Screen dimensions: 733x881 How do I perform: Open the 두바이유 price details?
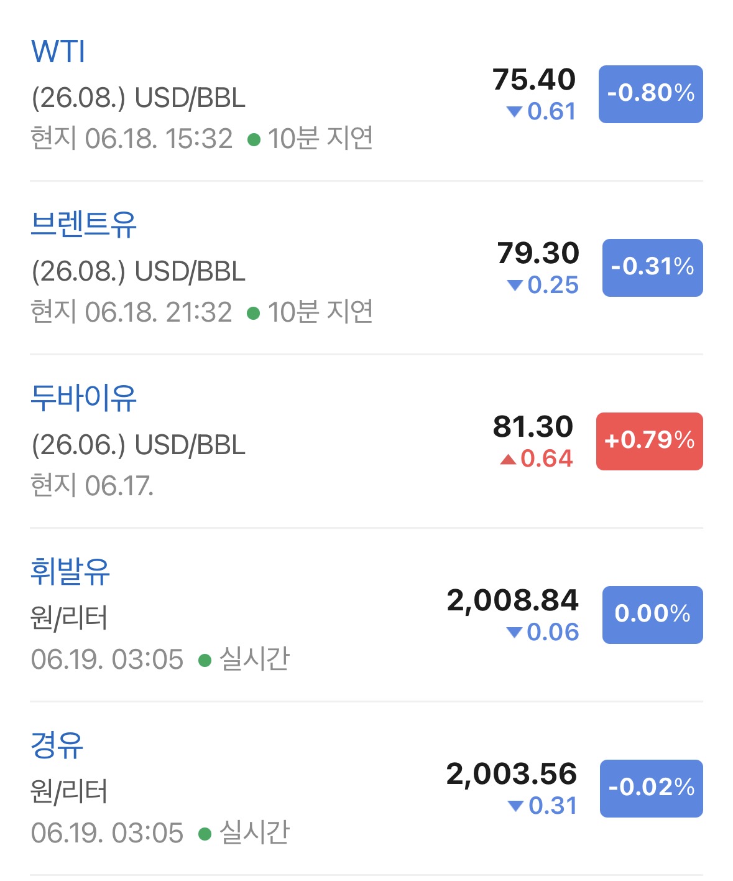(83, 398)
